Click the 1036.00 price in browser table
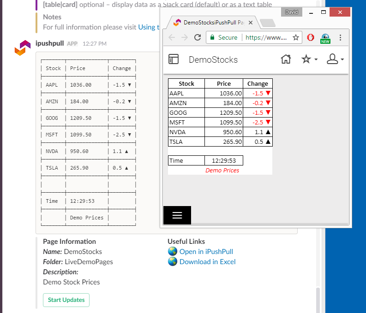This screenshot has width=366, height=313. coord(224,93)
